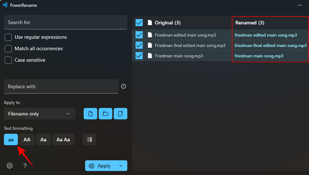309x175 pixels.
Task: Click the Replace with info icon
Action: (x=124, y=86)
